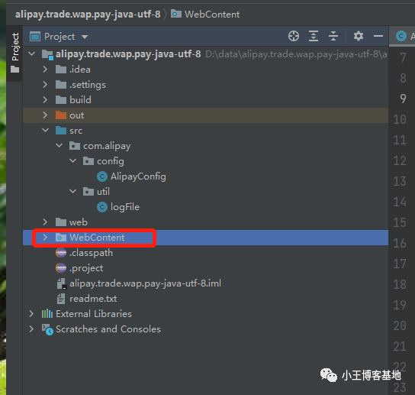Expand the WebContent folder chevron

point(45,238)
